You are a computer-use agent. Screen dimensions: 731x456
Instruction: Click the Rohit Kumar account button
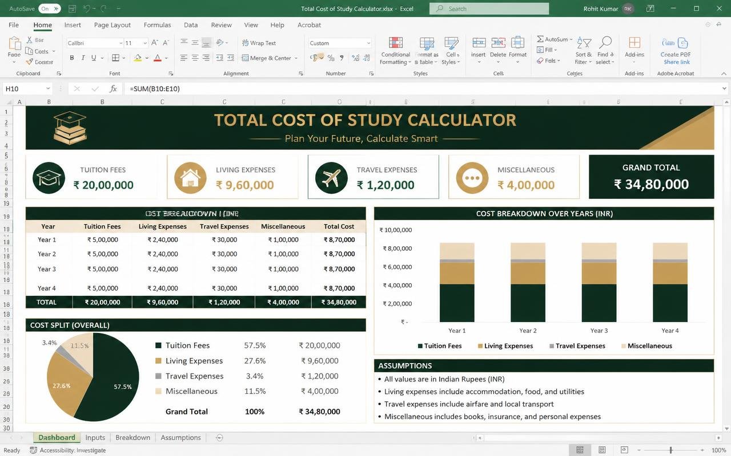(x=608, y=9)
